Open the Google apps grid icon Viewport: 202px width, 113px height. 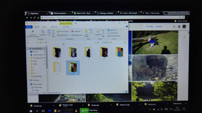[x=174, y=27]
